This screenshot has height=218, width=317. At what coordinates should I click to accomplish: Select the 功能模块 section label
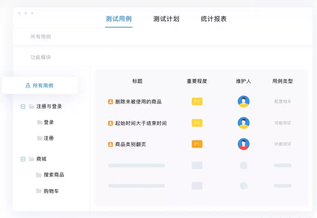pyautogui.click(x=41, y=57)
